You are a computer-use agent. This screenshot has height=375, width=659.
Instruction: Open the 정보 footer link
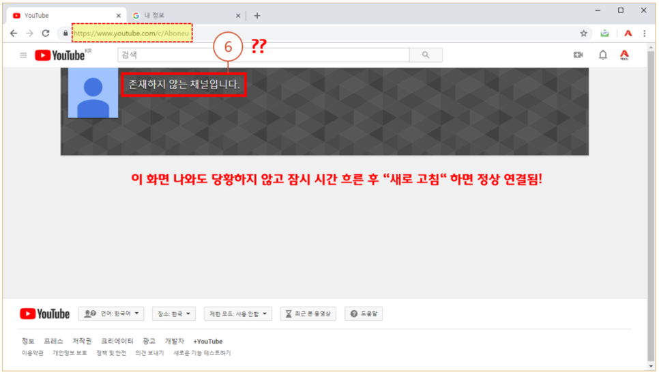[28, 342]
